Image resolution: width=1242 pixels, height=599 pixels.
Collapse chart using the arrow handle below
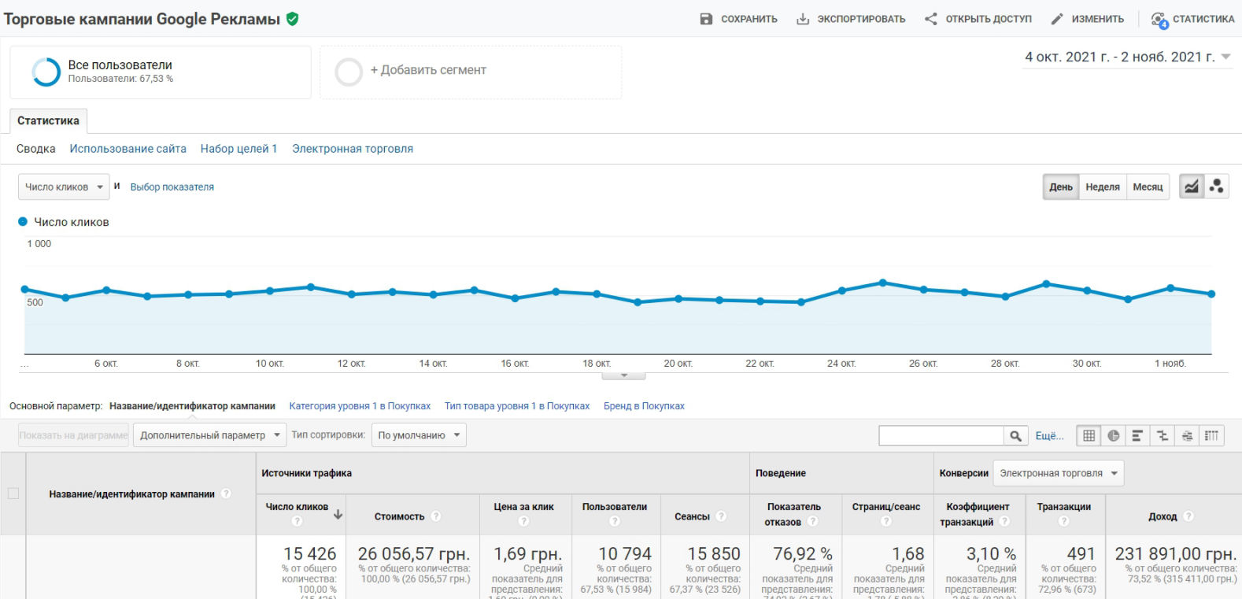[x=623, y=375]
